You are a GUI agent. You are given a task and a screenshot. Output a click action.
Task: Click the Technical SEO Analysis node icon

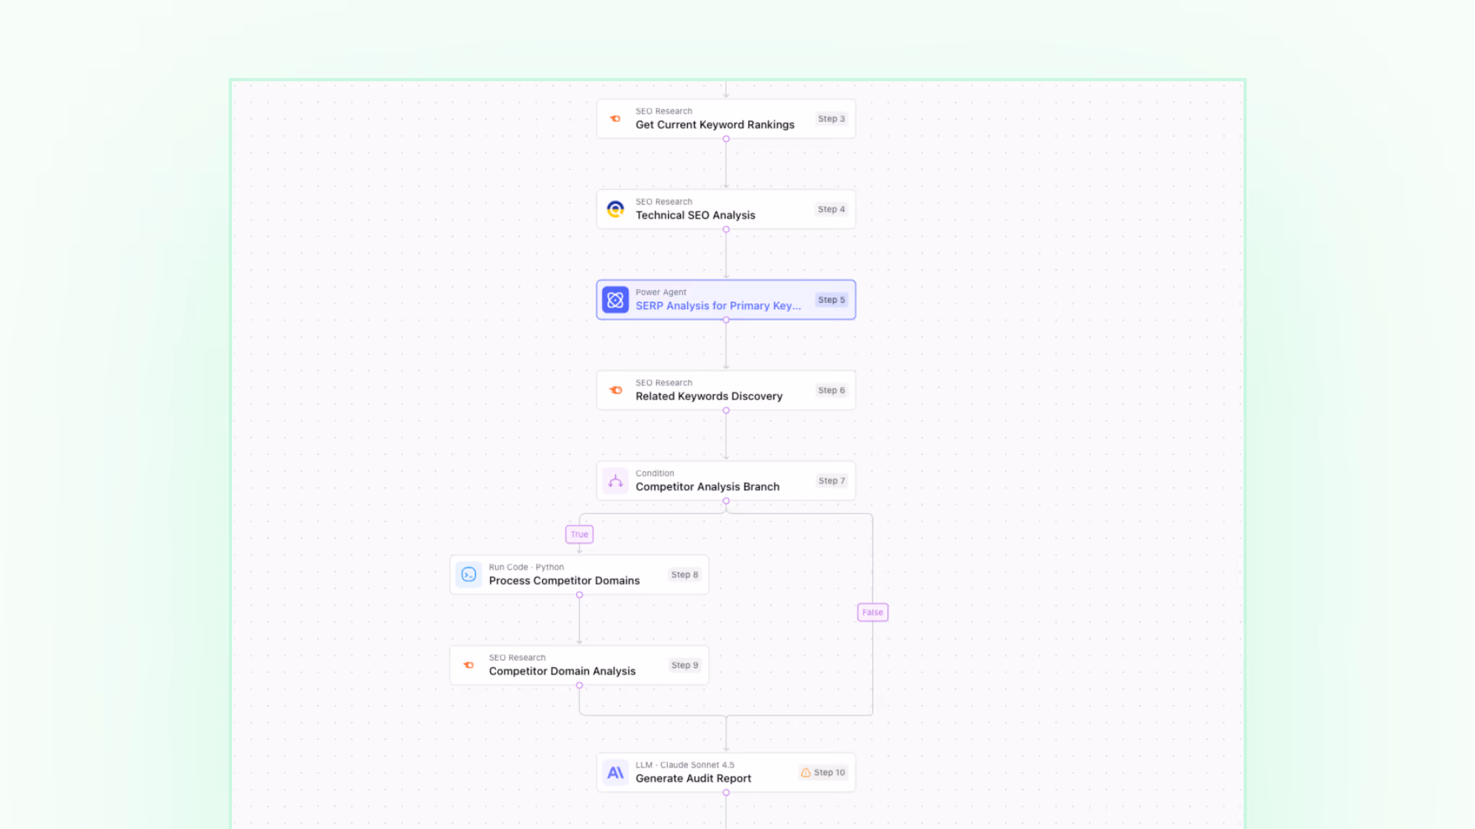coord(615,209)
